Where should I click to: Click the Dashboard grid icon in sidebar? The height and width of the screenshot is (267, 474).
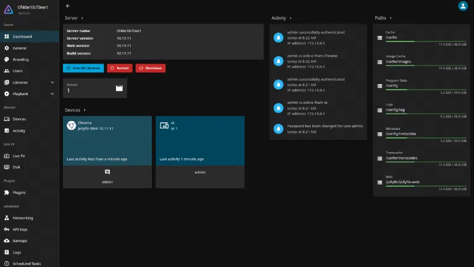point(7,36)
